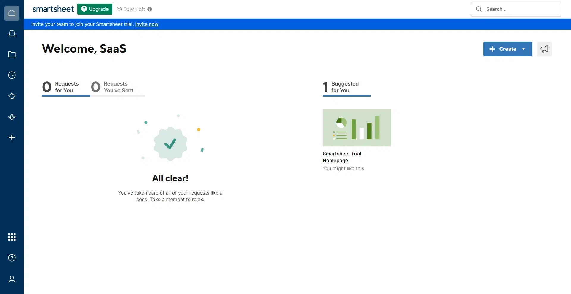Click the Invite now link
The height and width of the screenshot is (294, 571).
147,24
